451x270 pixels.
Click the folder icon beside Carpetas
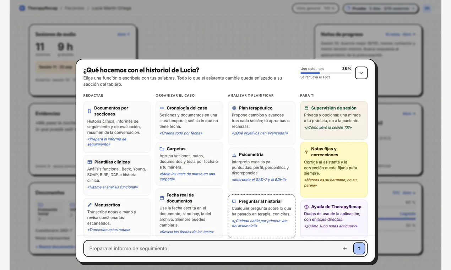coord(162,149)
